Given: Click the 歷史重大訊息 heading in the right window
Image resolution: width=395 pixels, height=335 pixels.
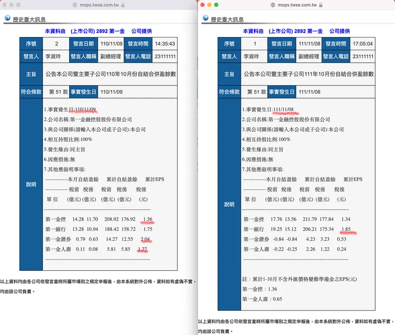Looking at the screenshot, I should (x=227, y=19).
